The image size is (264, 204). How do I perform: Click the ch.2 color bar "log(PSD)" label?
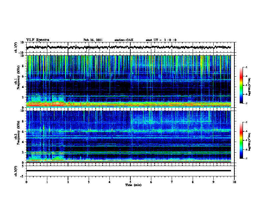pyautogui.click(x=250, y=142)
